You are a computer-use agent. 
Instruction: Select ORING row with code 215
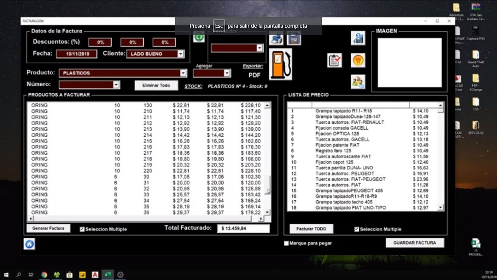[146, 141]
